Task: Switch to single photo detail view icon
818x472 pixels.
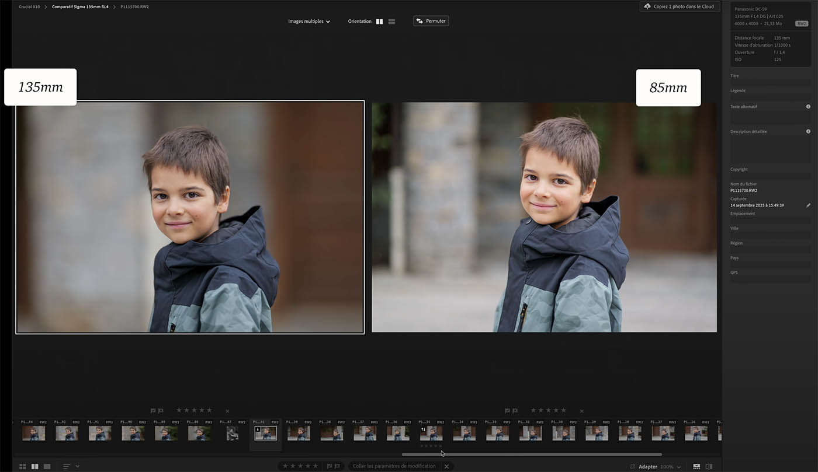Action: coord(47,467)
